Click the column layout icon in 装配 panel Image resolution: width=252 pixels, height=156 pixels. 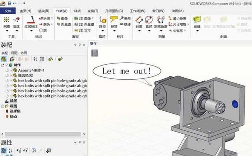(x=42, y=59)
